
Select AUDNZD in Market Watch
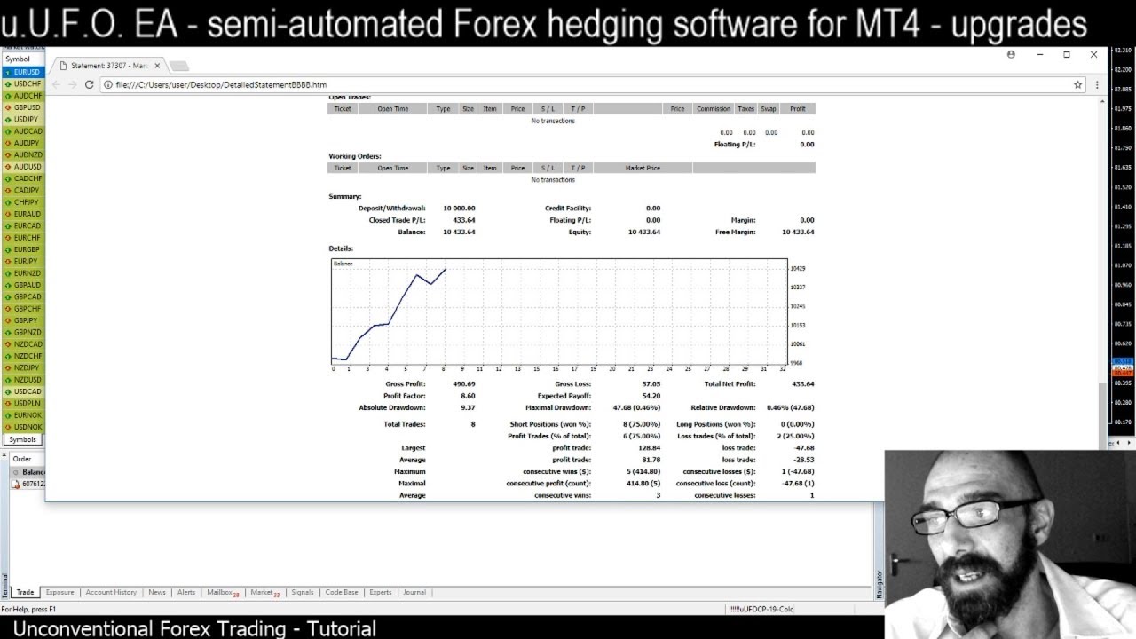coord(23,154)
